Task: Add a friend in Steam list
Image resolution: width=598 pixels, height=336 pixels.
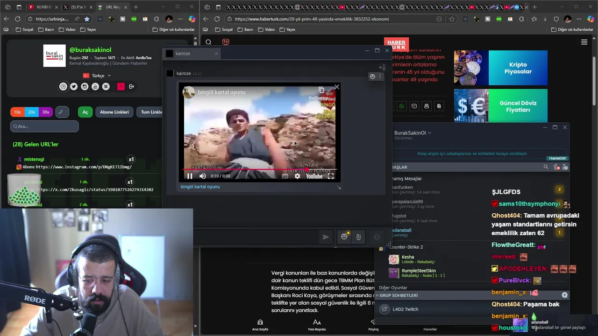Action: tap(565, 167)
